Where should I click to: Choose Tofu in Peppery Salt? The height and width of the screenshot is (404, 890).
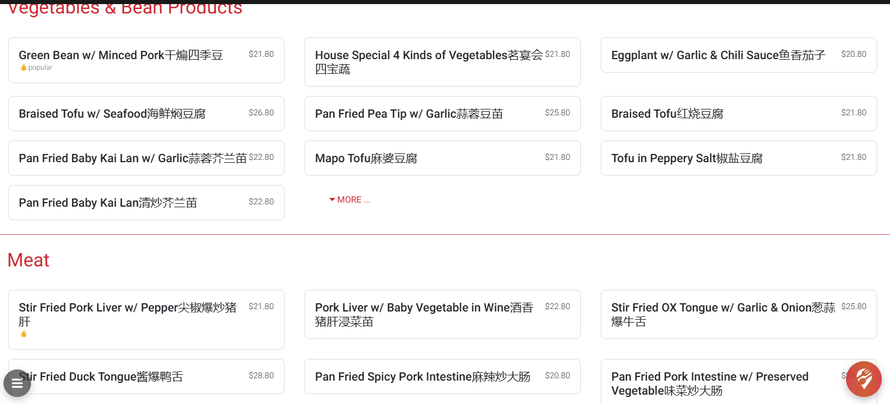pos(687,159)
